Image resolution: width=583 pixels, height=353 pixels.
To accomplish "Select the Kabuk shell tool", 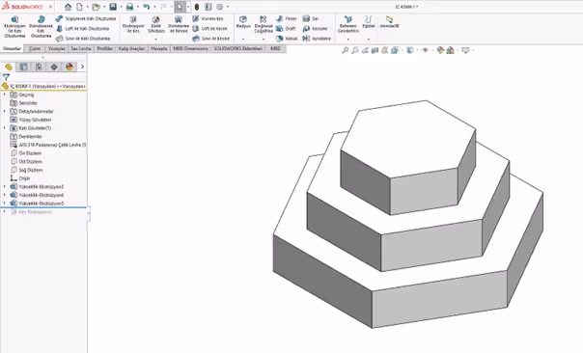I will tap(287, 39).
